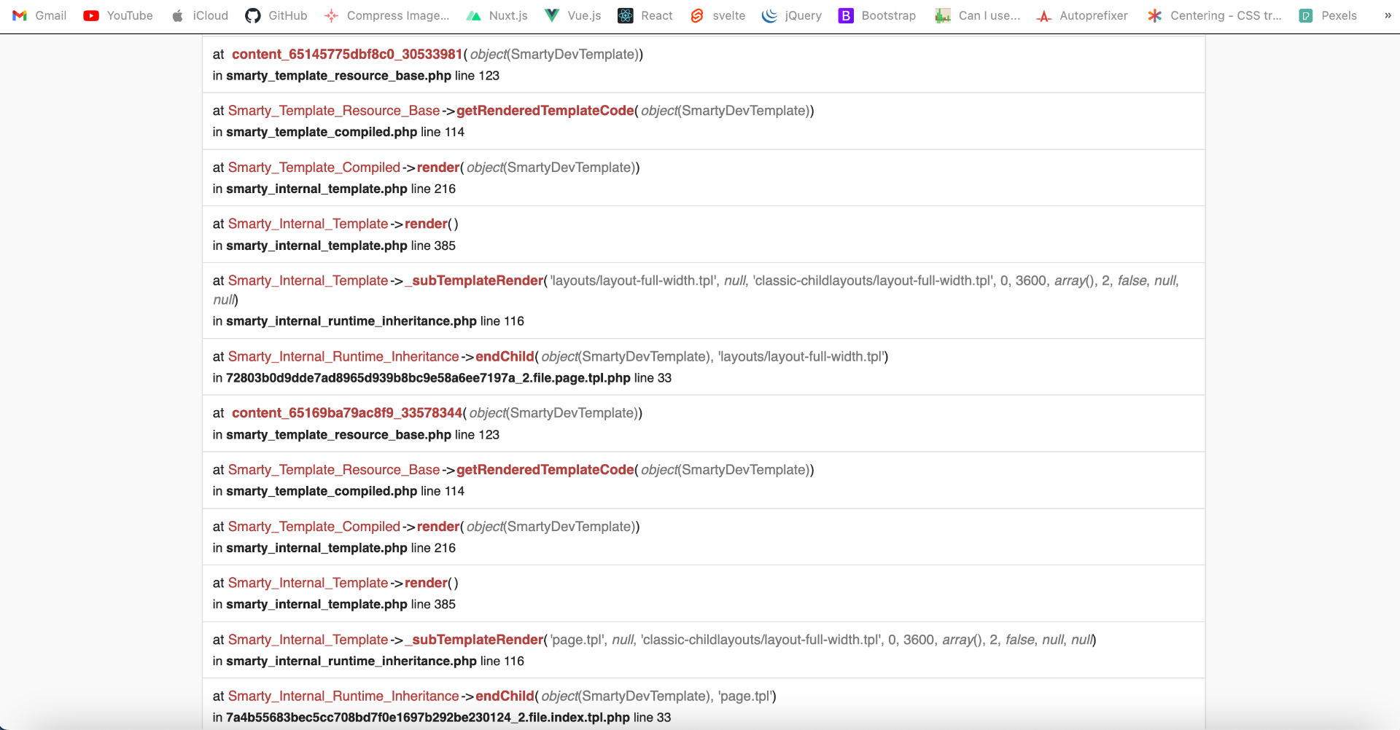The image size is (1400, 730).
Task: Open the Bootstrap bookmark icon
Action: click(x=846, y=15)
